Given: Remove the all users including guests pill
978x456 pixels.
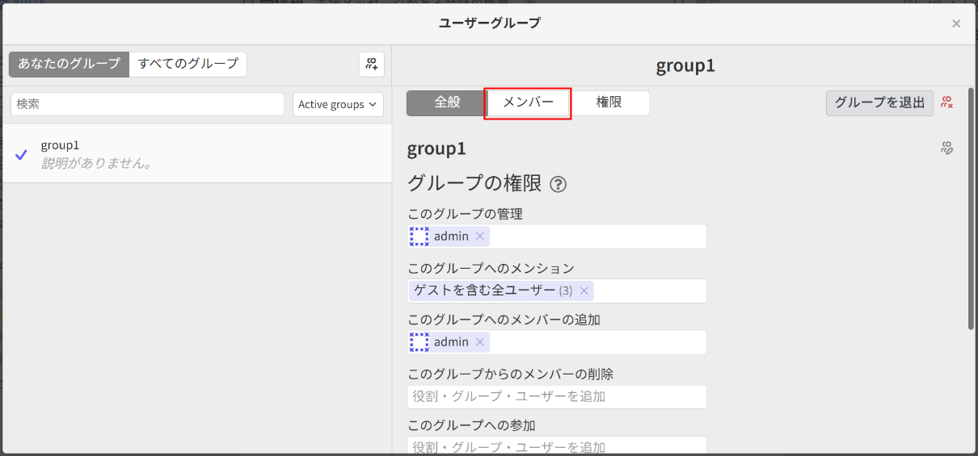Looking at the screenshot, I should click(x=584, y=291).
